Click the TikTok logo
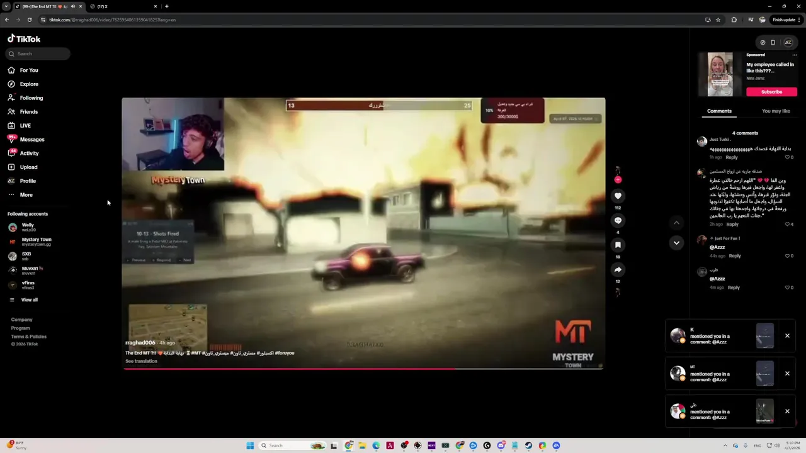 (24, 38)
